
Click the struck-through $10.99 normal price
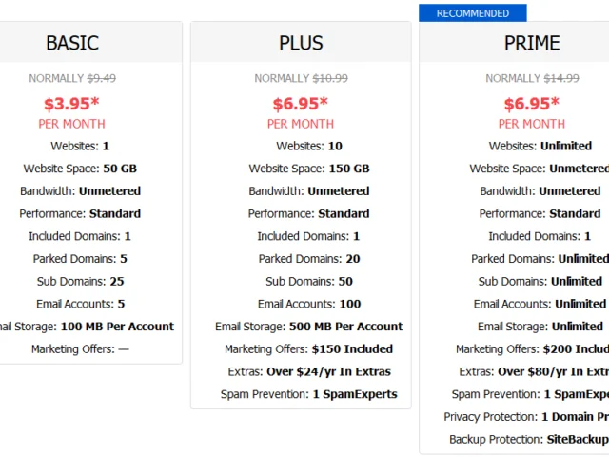click(330, 78)
